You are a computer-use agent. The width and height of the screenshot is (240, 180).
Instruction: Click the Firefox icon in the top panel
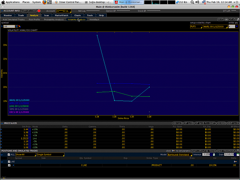point(45,2)
